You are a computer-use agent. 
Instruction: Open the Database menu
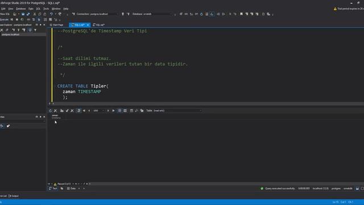[20, 9]
